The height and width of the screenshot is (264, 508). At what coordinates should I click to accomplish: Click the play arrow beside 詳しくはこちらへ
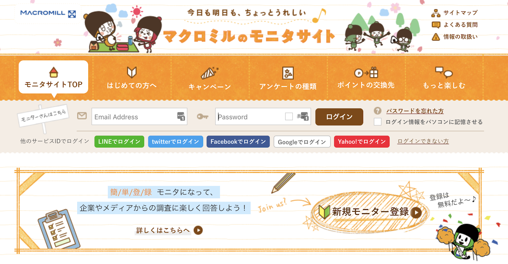tap(198, 230)
